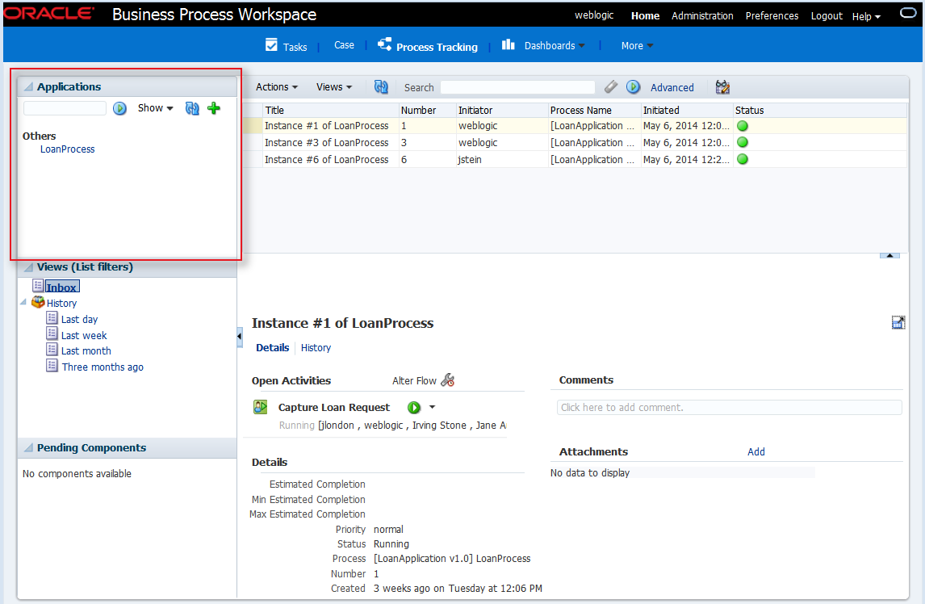Viewport: 925px width, 604px height.
Task: Click the comment input field
Action: click(x=729, y=408)
